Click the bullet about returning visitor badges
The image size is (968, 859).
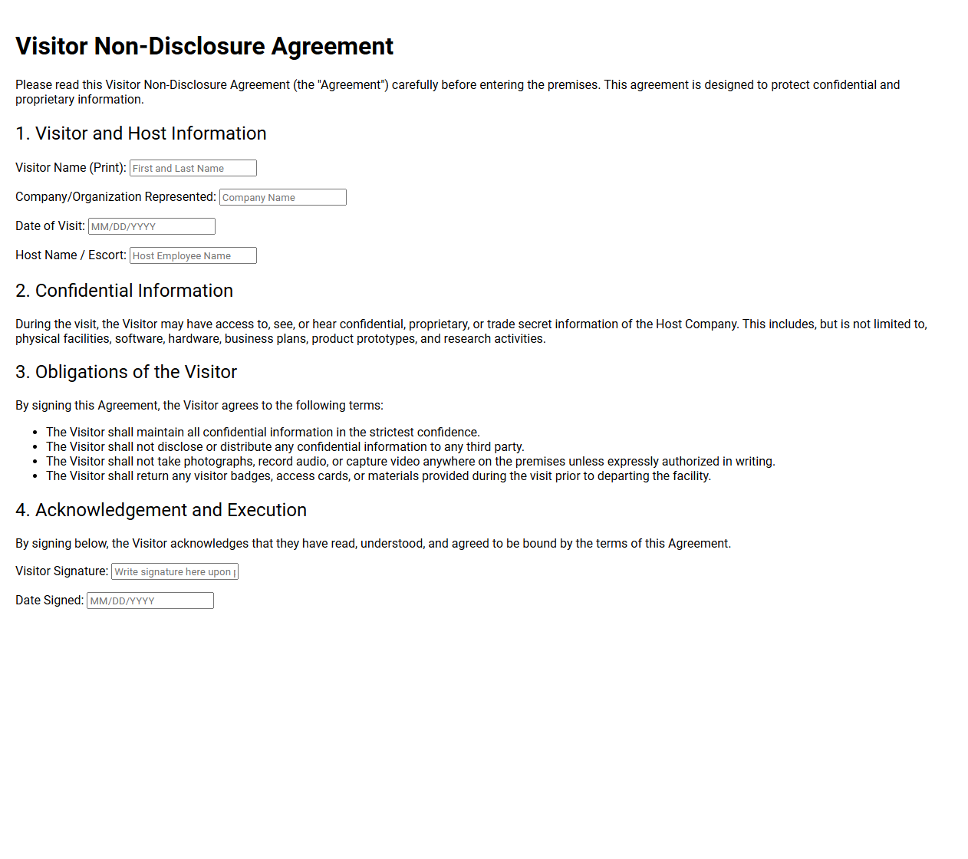378,476
